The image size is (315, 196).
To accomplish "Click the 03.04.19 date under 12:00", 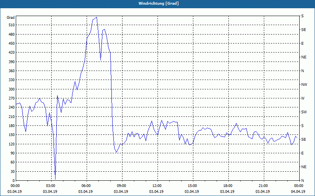I will (x=156, y=192).
